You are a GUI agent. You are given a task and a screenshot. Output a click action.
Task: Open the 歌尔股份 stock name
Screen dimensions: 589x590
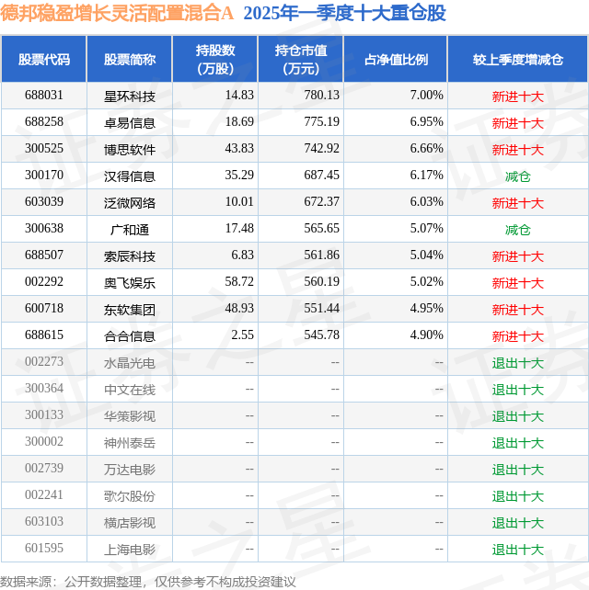click(130, 496)
